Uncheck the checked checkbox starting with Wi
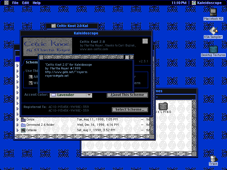Viewport: 227px width, 170px height. tap(31, 83)
